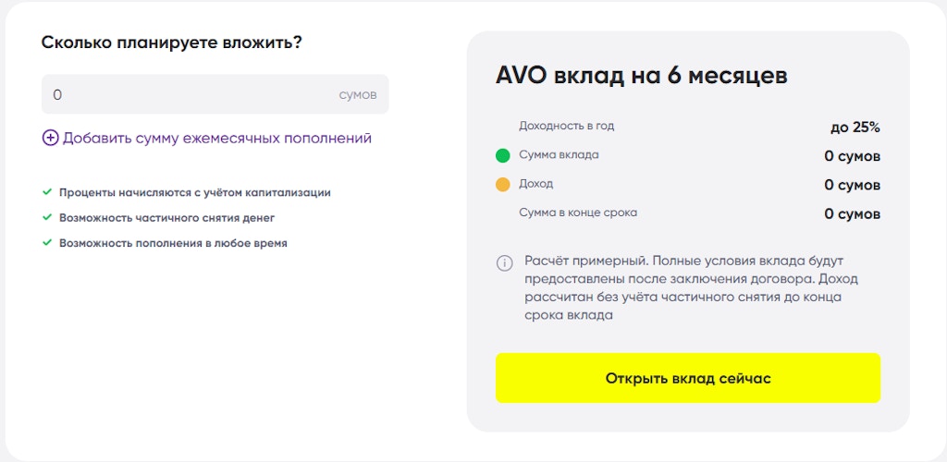This screenshot has width=947, height=462.
Task: Click the 0 сумов value for Доход
Action: point(852,185)
